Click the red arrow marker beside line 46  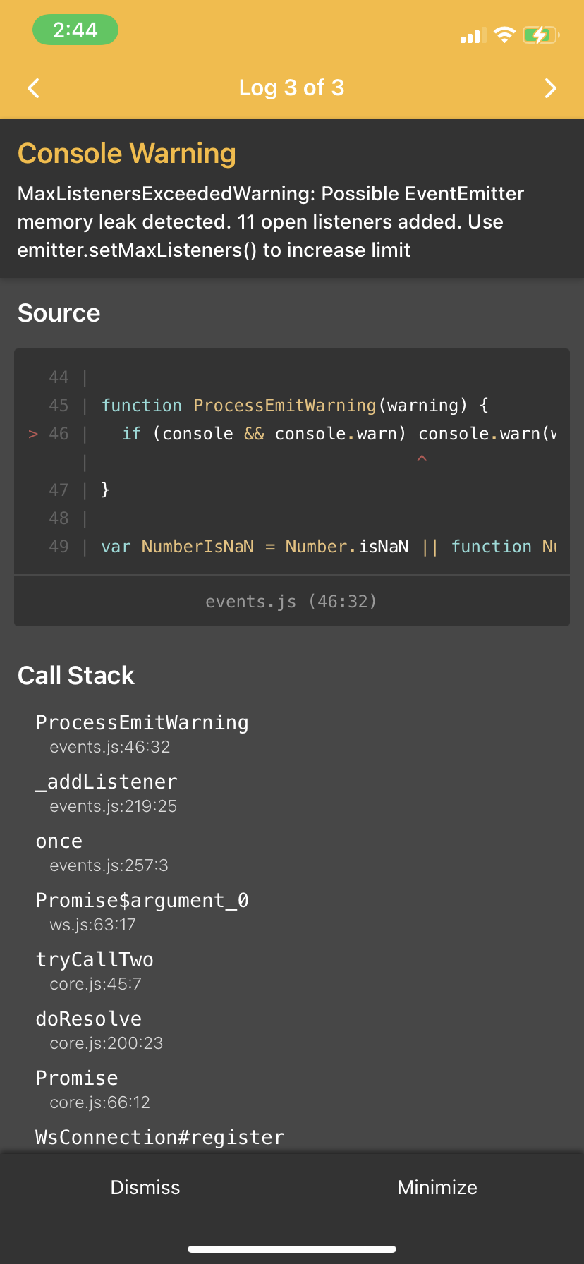pyautogui.click(x=32, y=434)
